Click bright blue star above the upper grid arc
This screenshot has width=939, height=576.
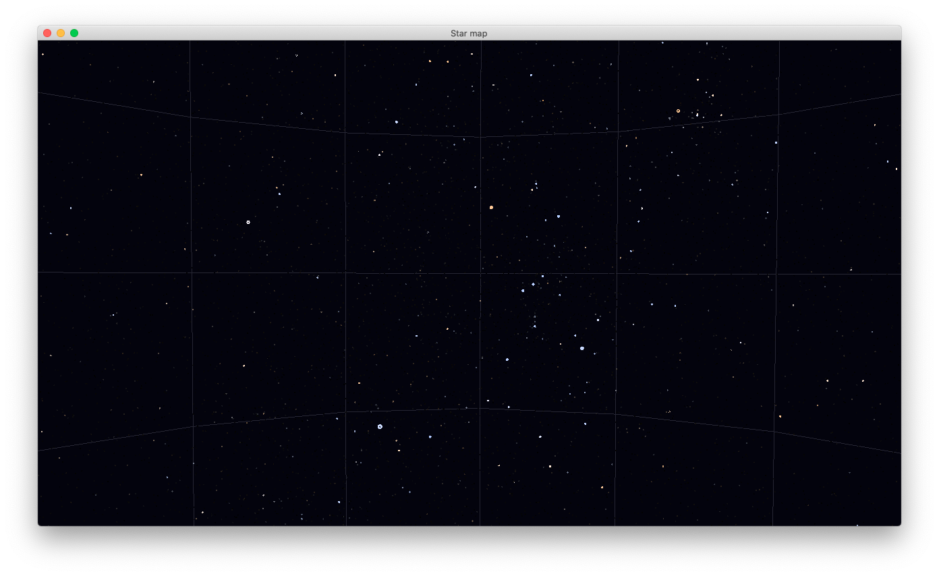396,122
